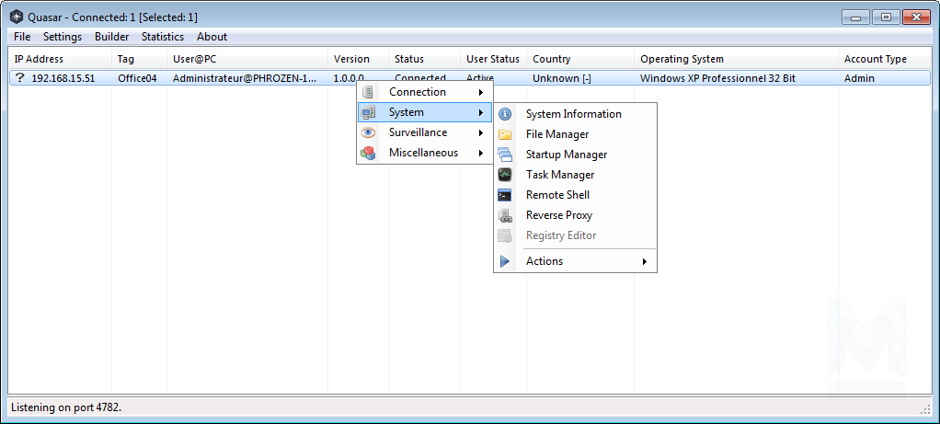Screen dimensions: 940x424
Task: Select the client row tagged Office04
Action: (137, 78)
